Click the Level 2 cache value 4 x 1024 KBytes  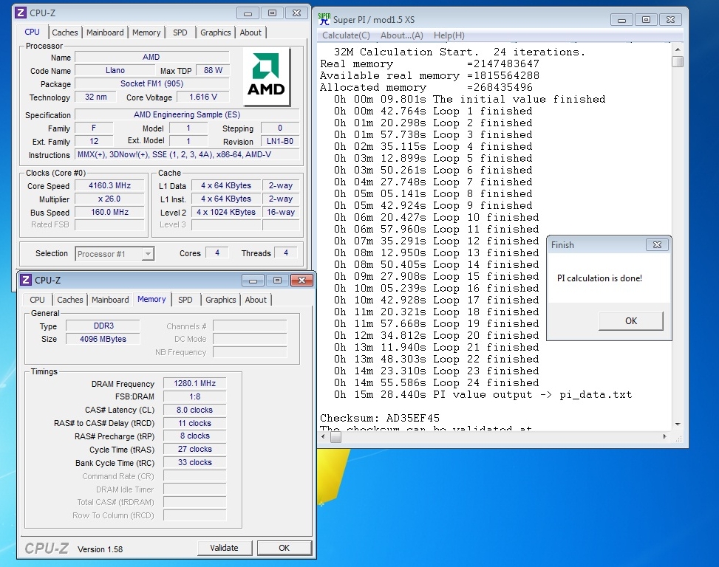click(226, 212)
